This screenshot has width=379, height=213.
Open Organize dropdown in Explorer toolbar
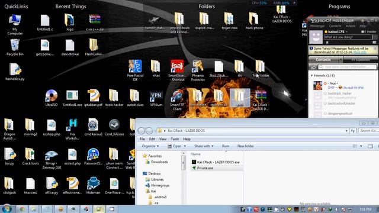(x=150, y=146)
